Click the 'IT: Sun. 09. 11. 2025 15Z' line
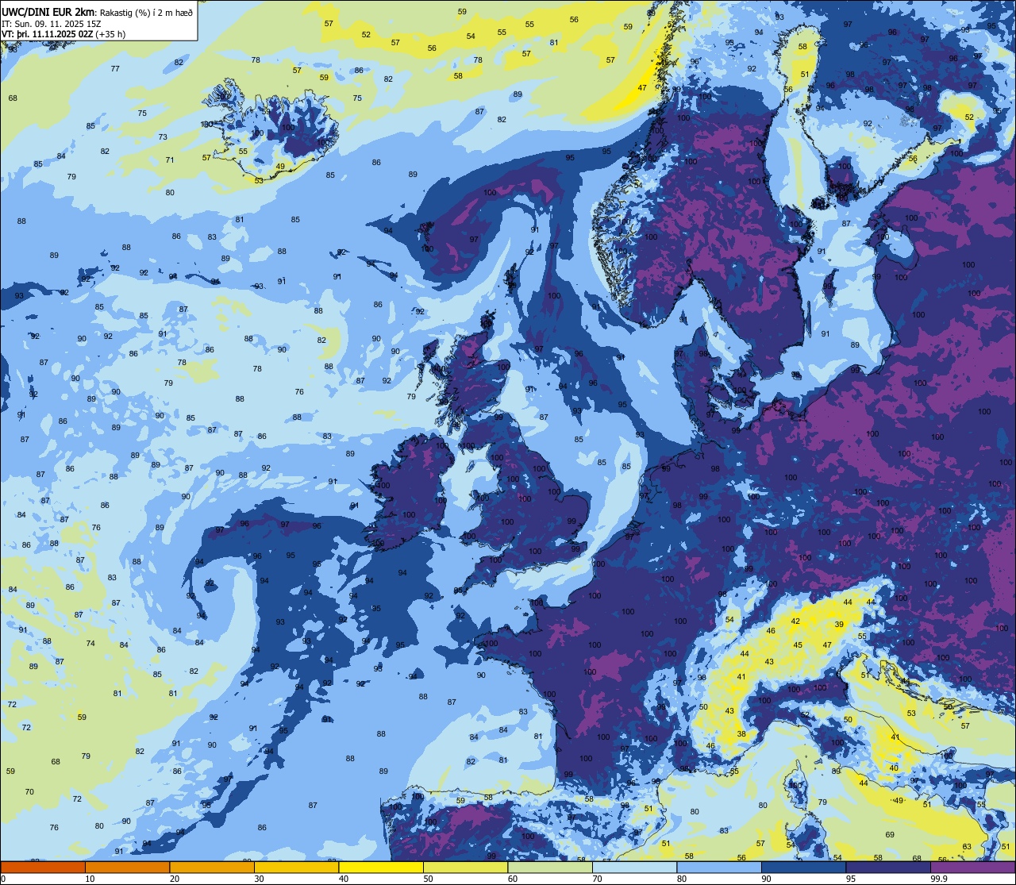 point(51,24)
